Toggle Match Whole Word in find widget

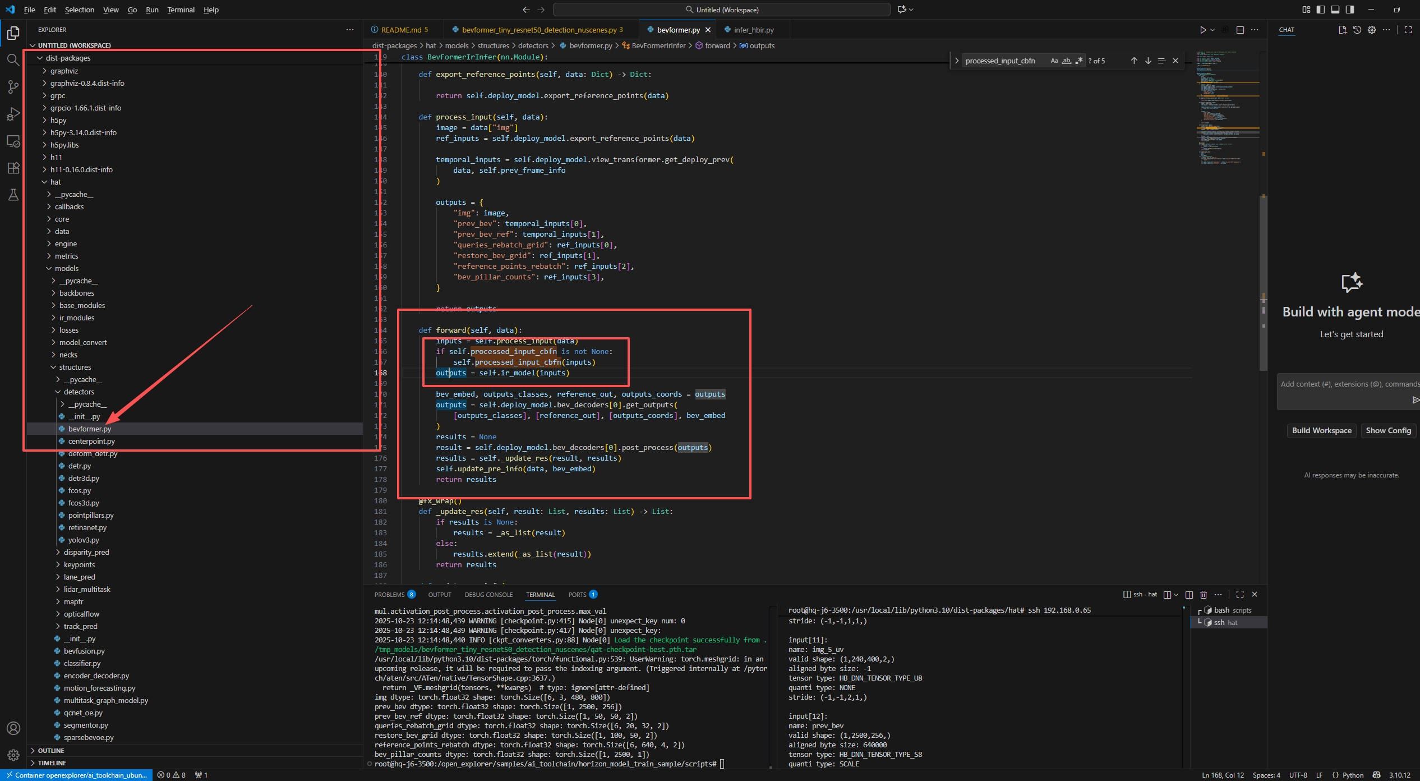pyautogui.click(x=1066, y=61)
